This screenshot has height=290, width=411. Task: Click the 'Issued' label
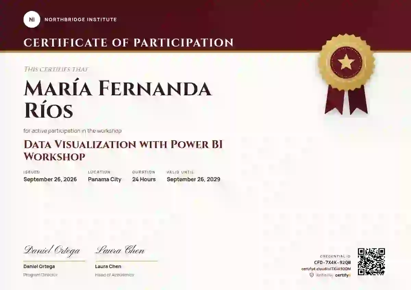32,172
